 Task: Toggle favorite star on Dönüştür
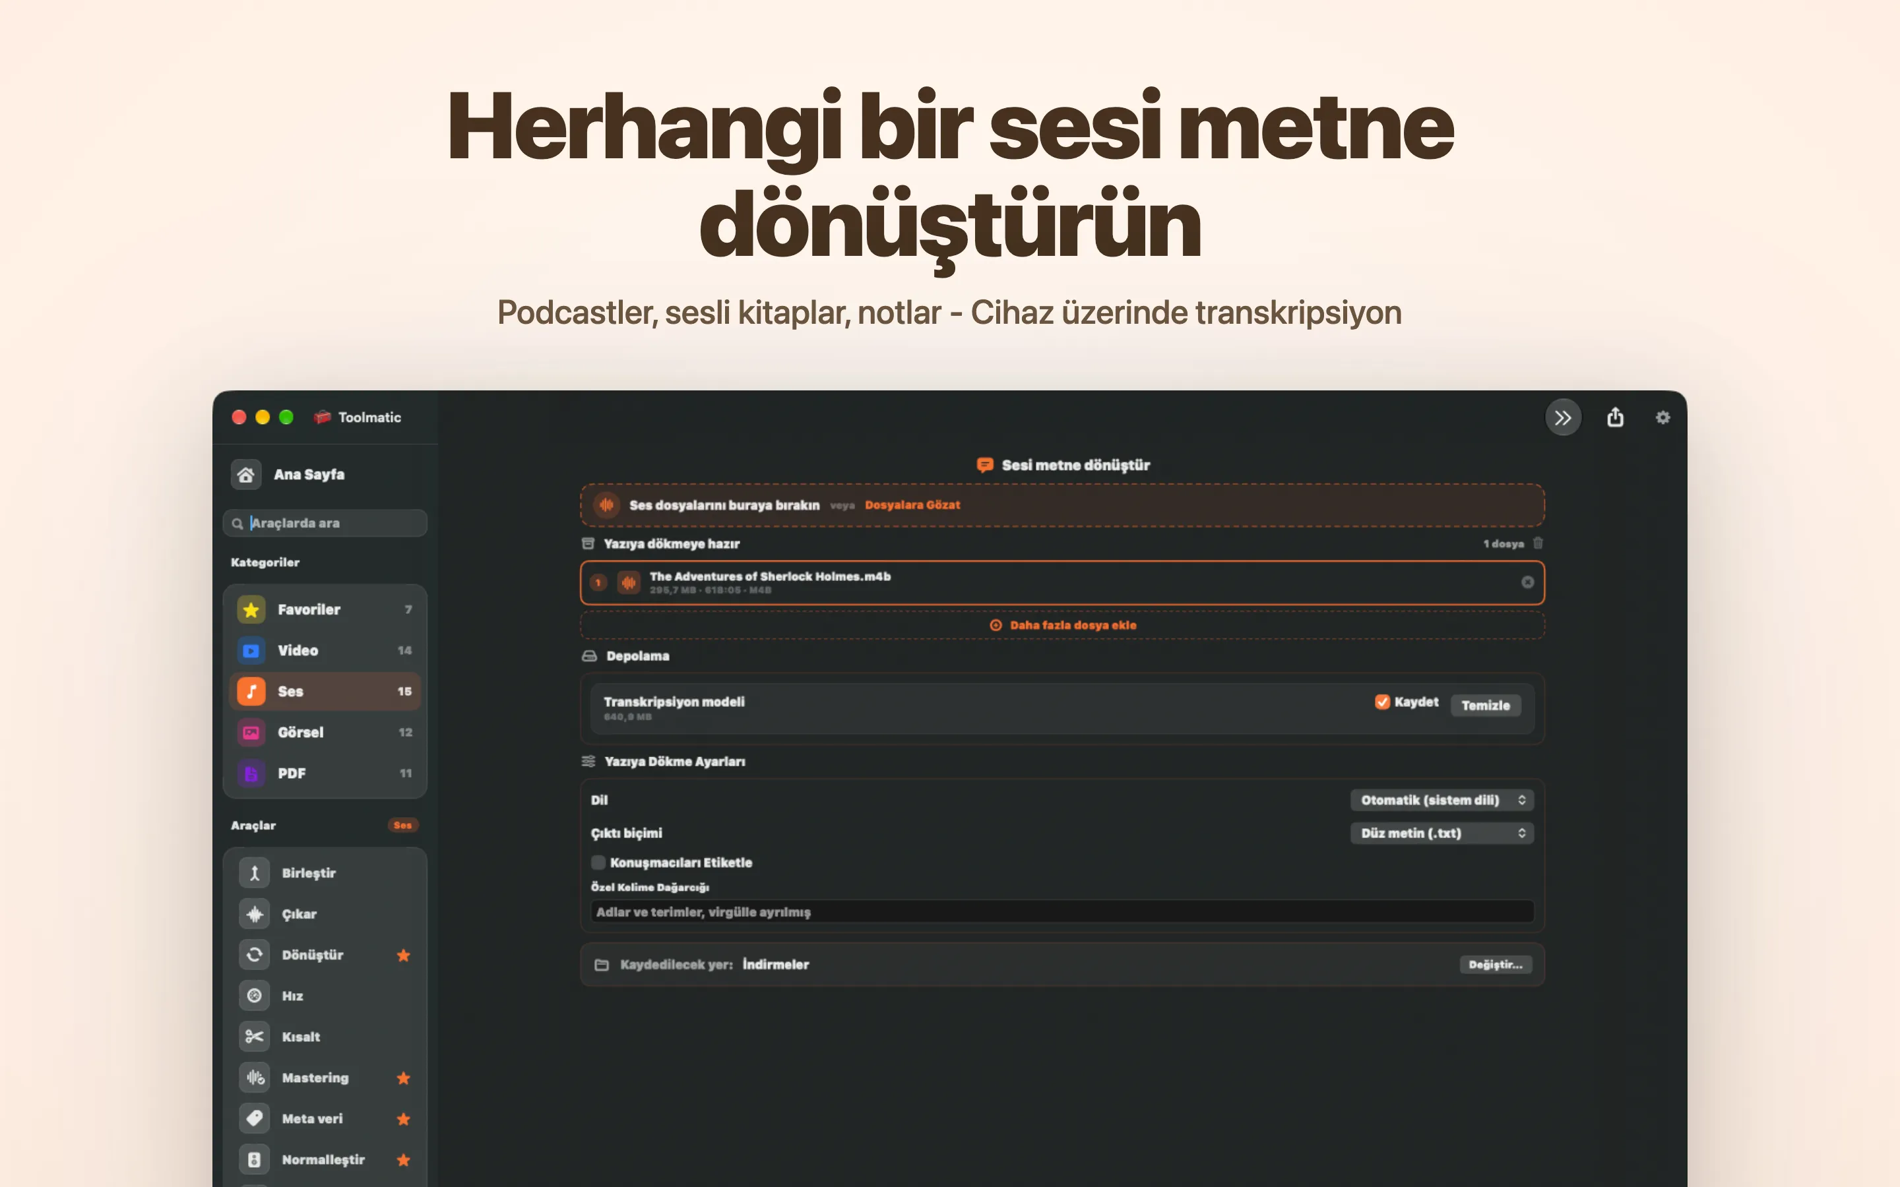click(x=404, y=955)
